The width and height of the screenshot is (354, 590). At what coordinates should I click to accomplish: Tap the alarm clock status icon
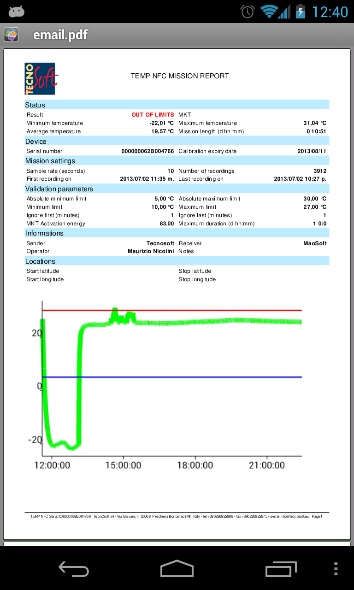coord(248,12)
